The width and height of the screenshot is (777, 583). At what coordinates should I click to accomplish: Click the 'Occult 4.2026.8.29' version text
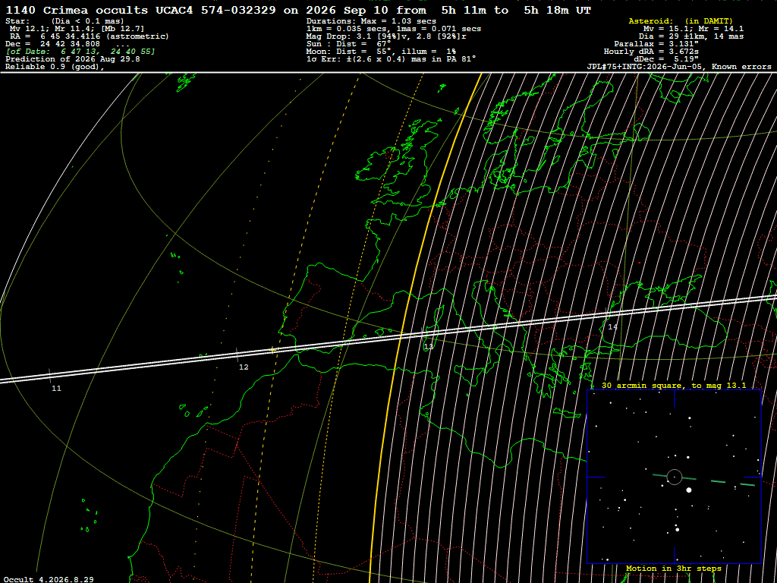click(49, 579)
